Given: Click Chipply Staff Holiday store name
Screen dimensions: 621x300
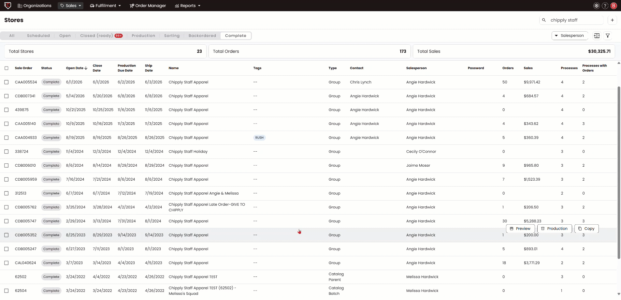Looking at the screenshot, I should pos(188,152).
